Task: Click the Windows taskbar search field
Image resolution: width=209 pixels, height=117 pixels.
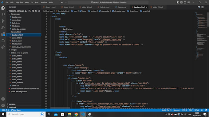Action: [26, 114]
